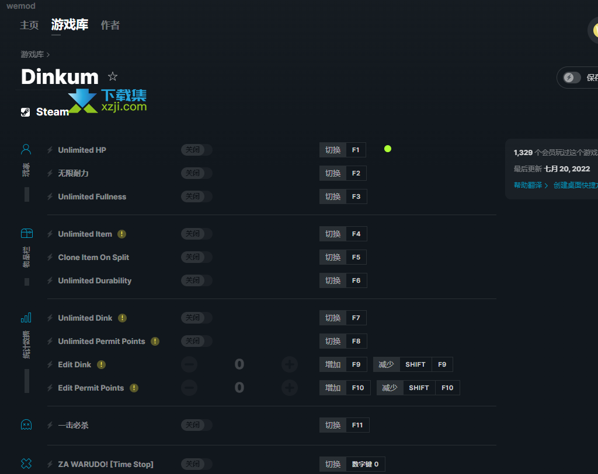Toggle Unlimited Dink switch

(x=196, y=318)
